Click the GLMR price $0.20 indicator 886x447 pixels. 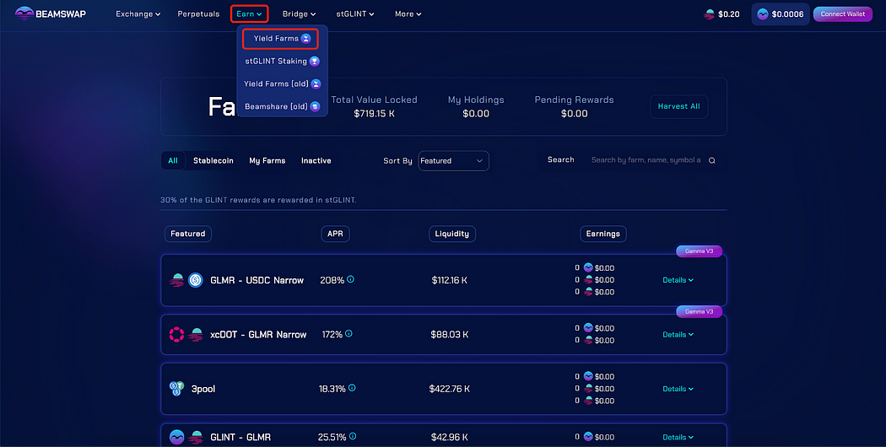pos(721,14)
